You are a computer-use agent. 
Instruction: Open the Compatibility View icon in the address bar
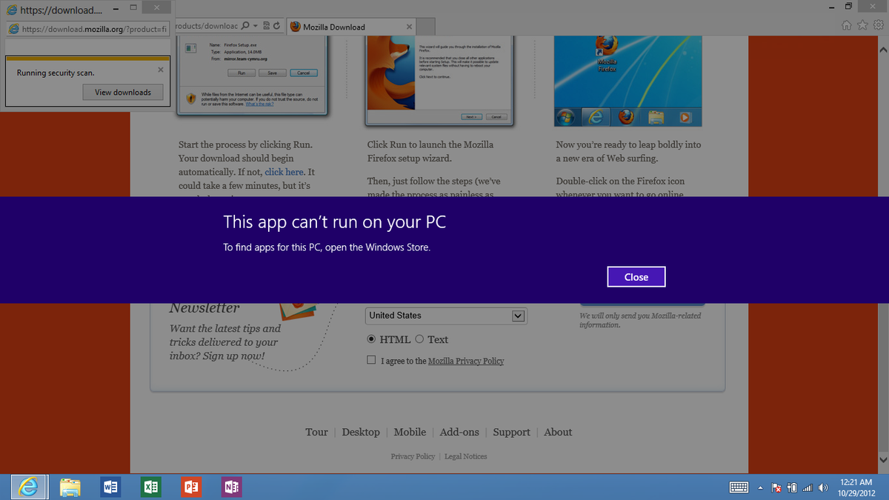tap(266, 24)
